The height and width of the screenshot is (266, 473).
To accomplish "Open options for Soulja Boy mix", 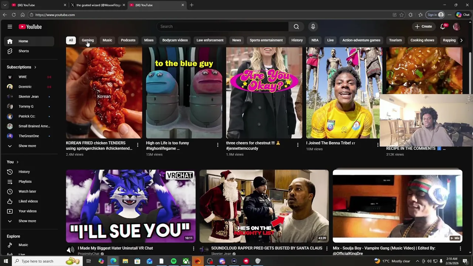I will [x=460, y=249].
